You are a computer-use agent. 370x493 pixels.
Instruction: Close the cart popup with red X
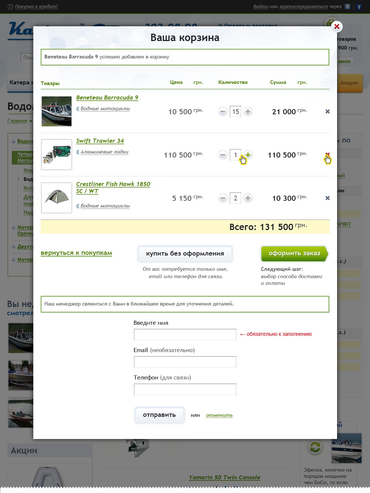(337, 26)
